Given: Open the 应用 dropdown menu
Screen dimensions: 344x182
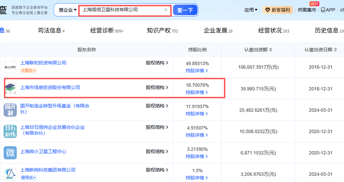Looking at the screenshot, I should (x=251, y=10).
